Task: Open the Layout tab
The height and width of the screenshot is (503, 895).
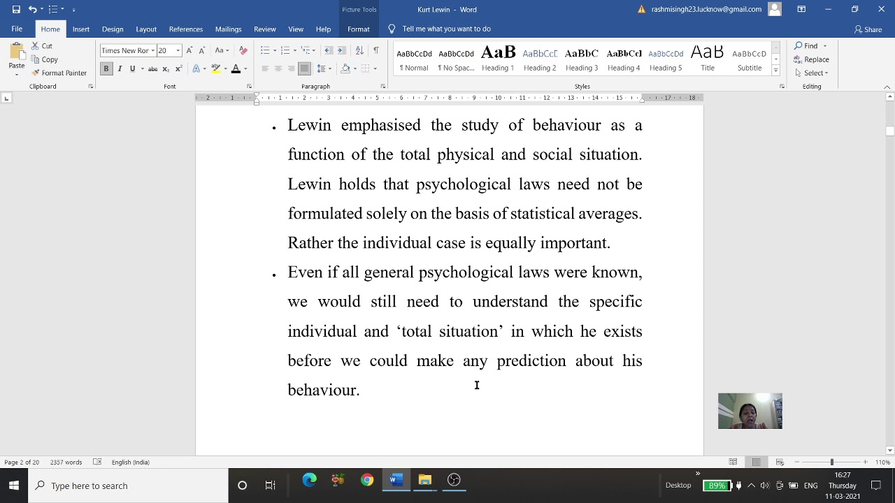Action: click(146, 29)
